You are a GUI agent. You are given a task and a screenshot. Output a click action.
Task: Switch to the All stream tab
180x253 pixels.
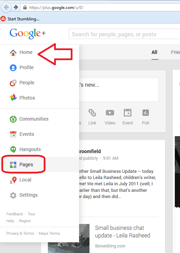tap(154, 52)
